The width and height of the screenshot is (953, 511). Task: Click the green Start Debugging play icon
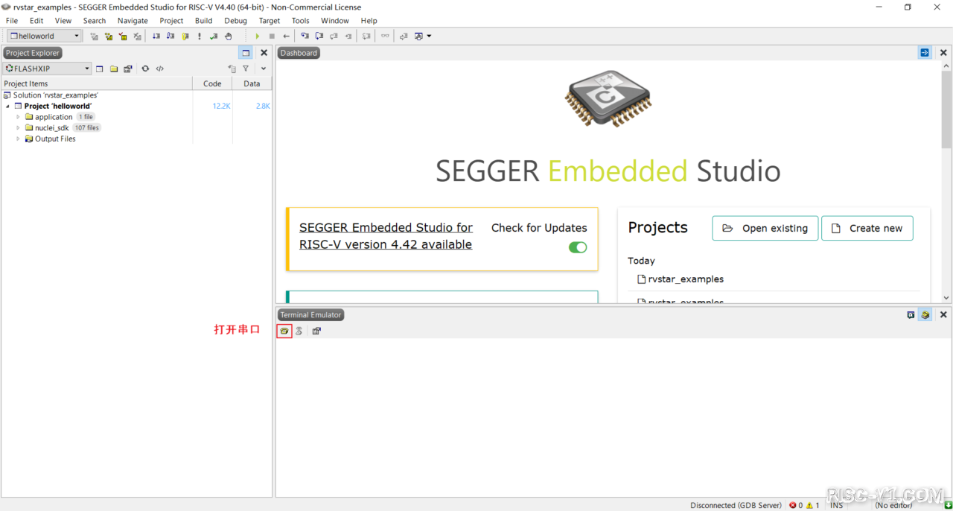pyautogui.click(x=258, y=36)
